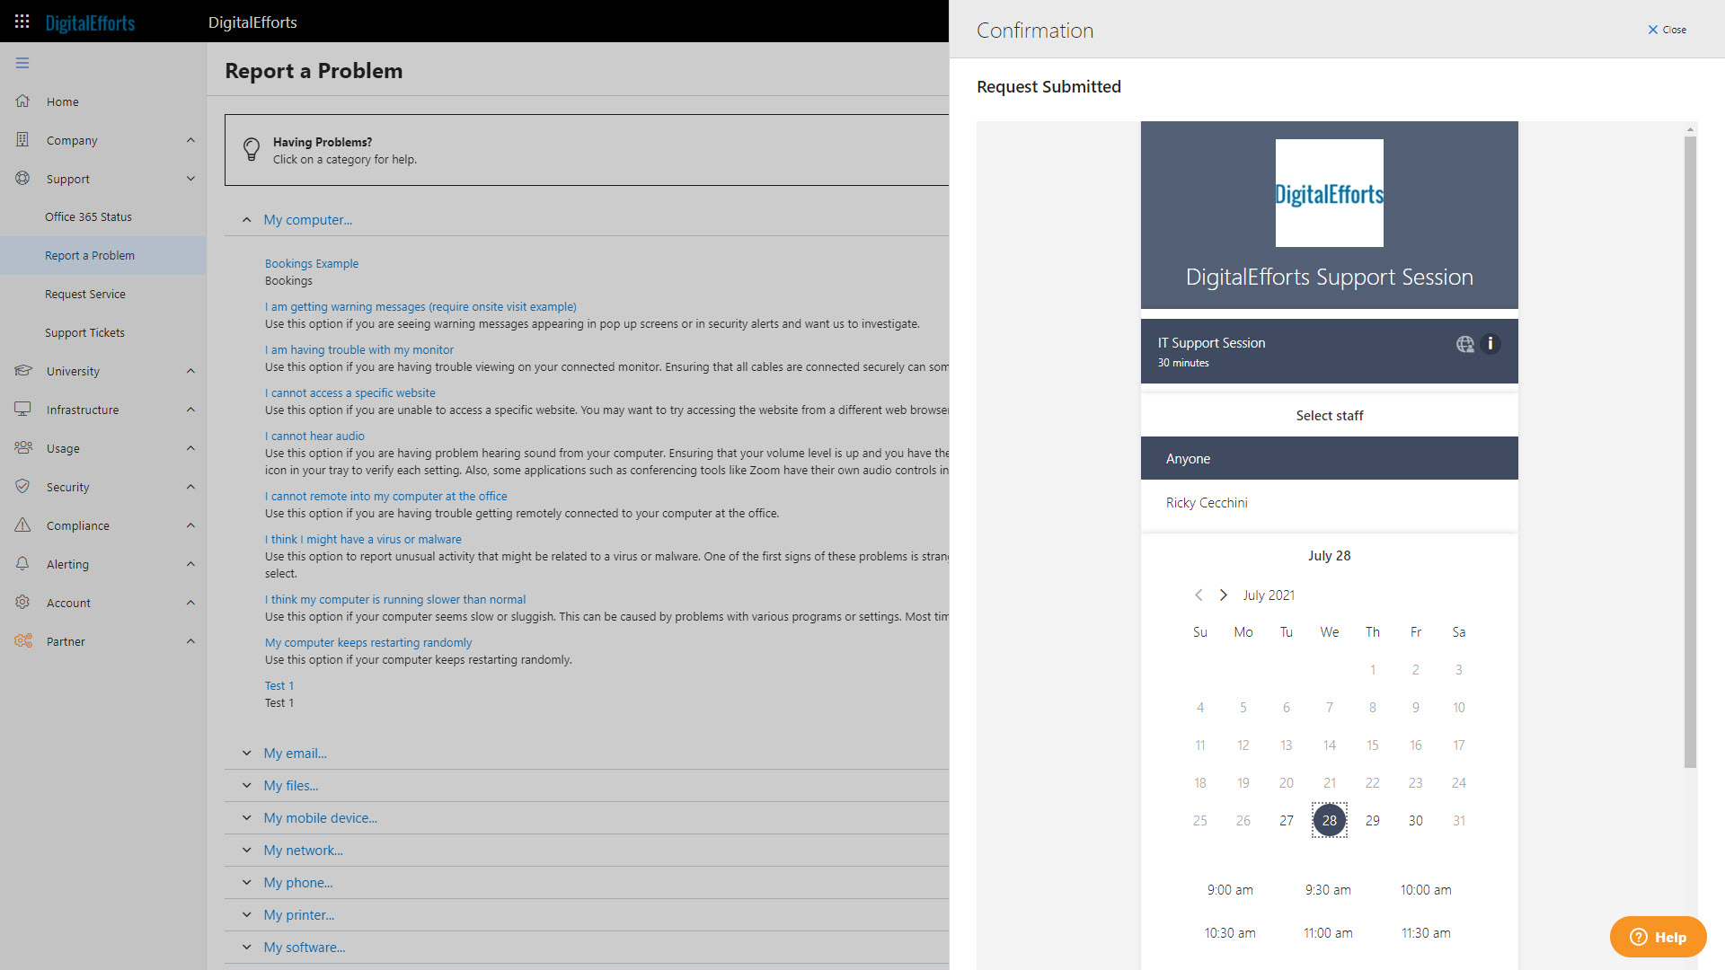Click the DigitalEfforts logo in top bar
The height and width of the screenshot is (970, 1725).
[x=90, y=22]
